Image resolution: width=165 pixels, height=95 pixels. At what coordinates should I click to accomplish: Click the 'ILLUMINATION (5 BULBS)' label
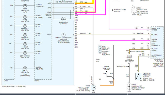63,23
